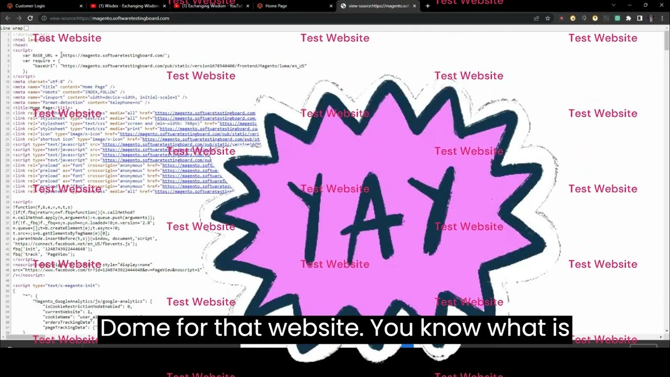This screenshot has width=670, height=377.
Task: Enable the Line wrap checkbox
Action: [26, 28]
